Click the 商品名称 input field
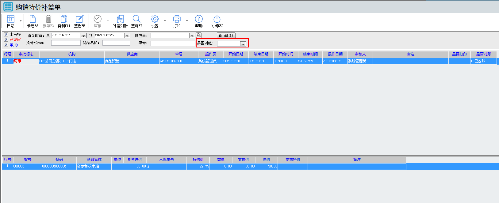499x203 pixels. pos(116,43)
